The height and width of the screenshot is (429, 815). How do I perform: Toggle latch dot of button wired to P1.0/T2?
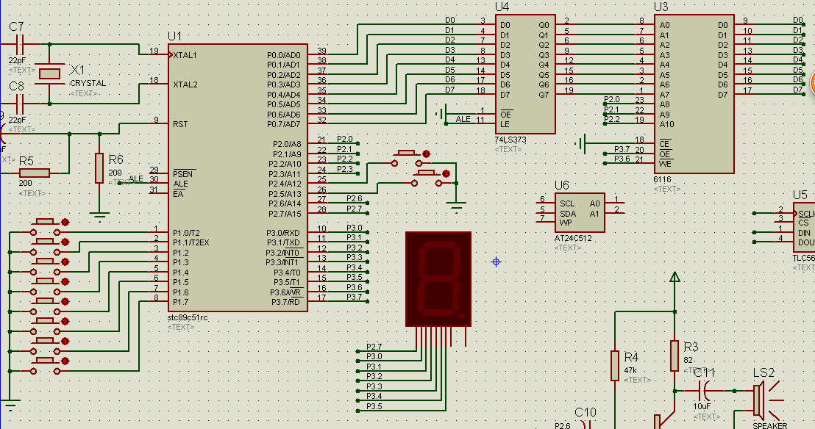(x=65, y=223)
